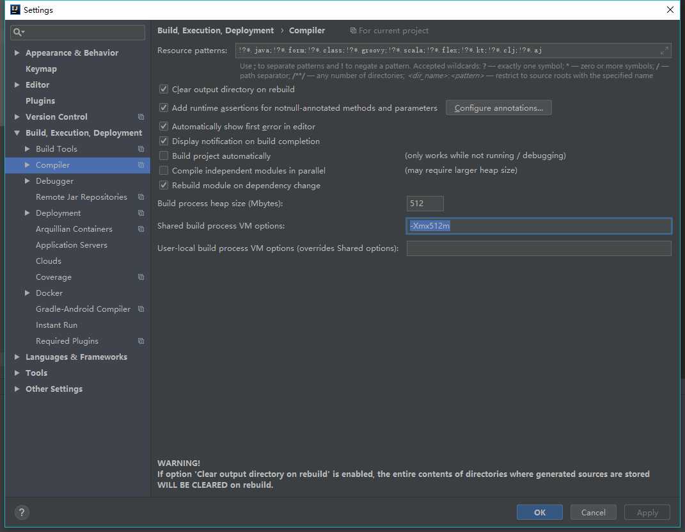The width and height of the screenshot is (685, 532).
Task: Collapse the Build, Execution, Deployment section
Action: (17, 133)
